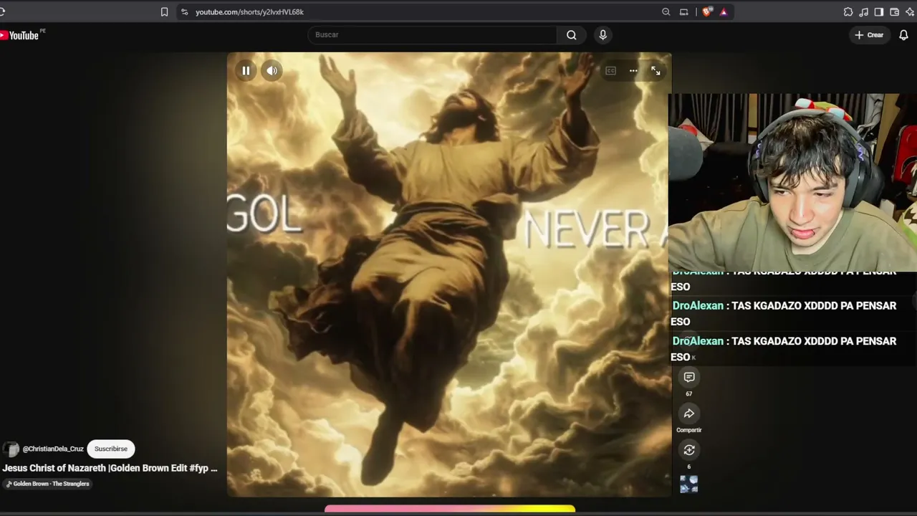Toggle closed captions on the Short
Viewport: 917px width, 516px height.
pos(610,71)
